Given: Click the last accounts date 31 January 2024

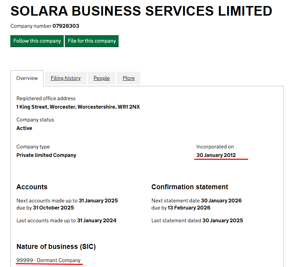Looking at the screenshot, I should (97, 220).
